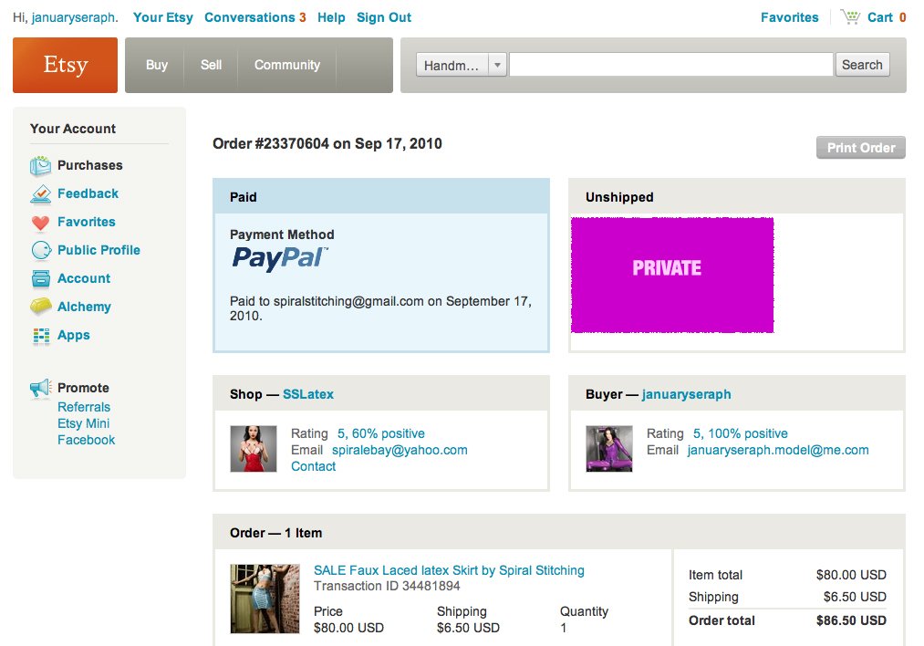
Task: Click Sign Out
Action: [384, 17]
